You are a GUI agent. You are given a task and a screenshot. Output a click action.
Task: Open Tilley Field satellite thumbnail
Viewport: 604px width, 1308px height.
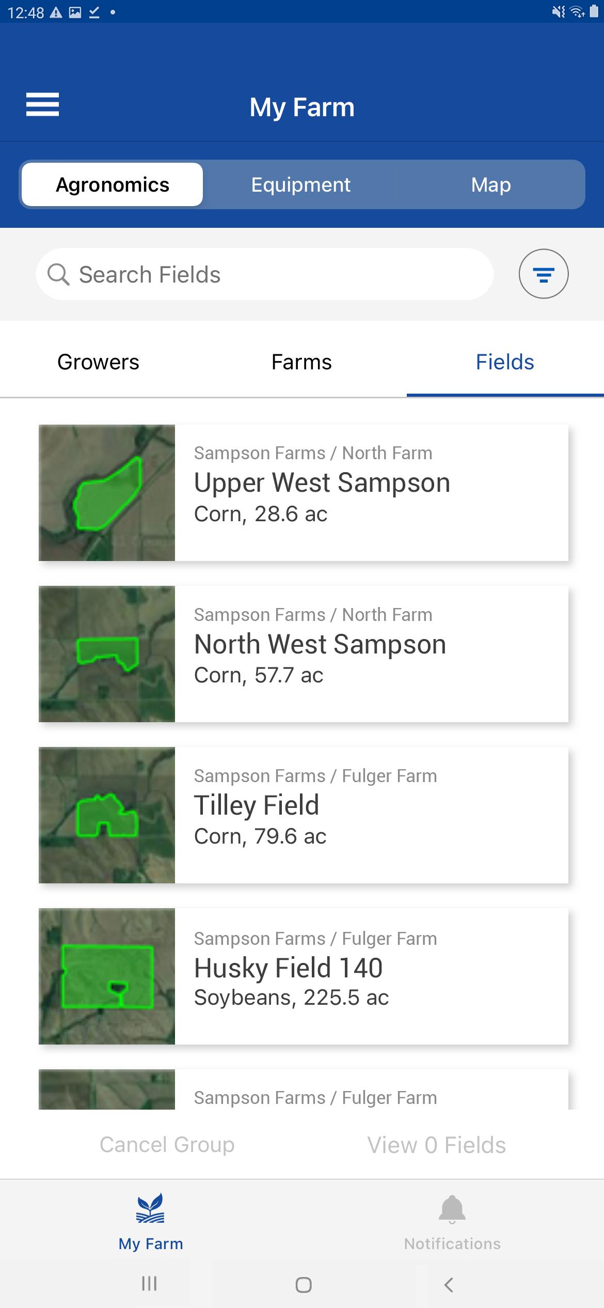tap(107, 815)
